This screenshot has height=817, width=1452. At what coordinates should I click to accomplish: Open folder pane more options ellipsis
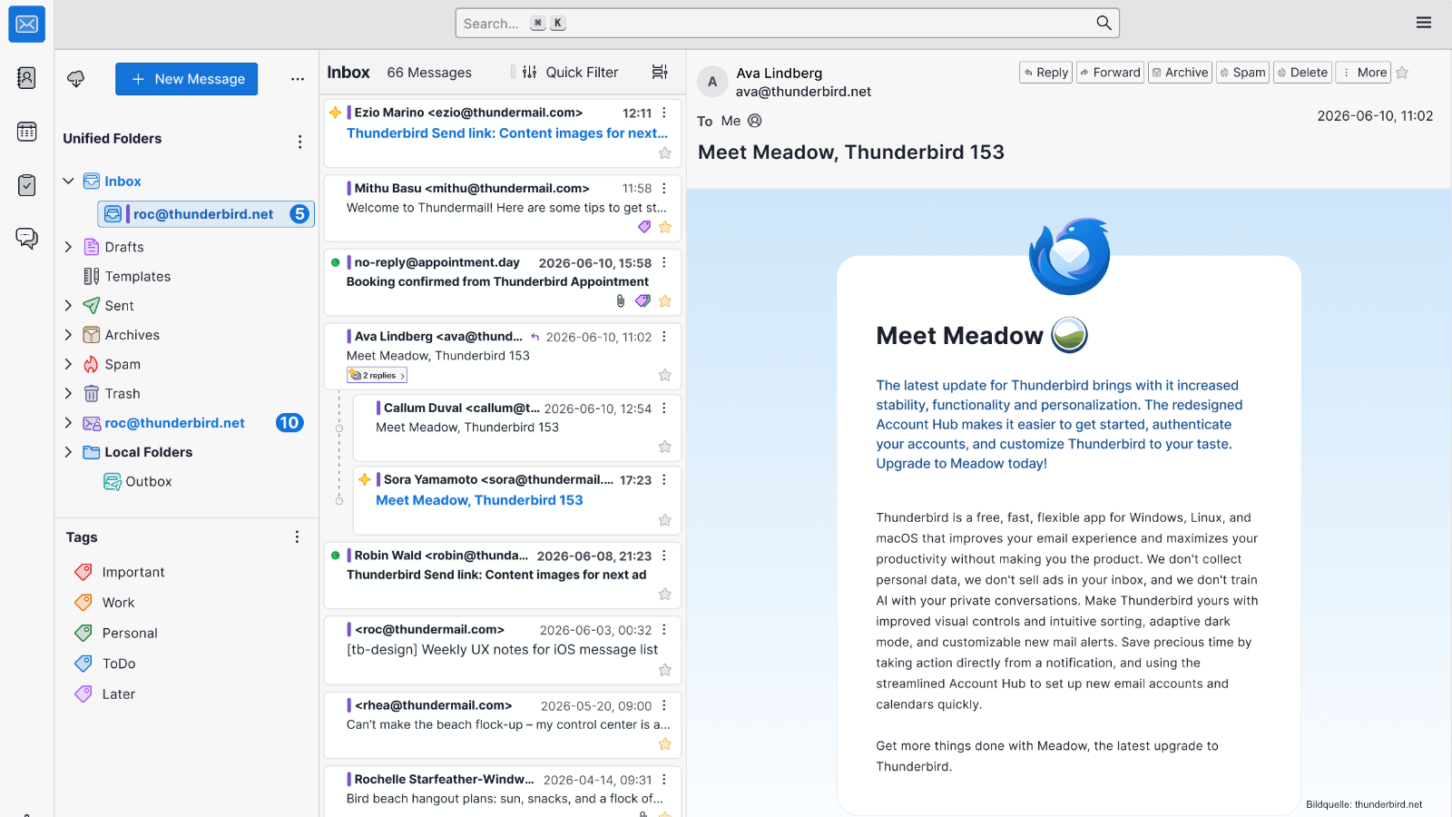pos(298,79)
